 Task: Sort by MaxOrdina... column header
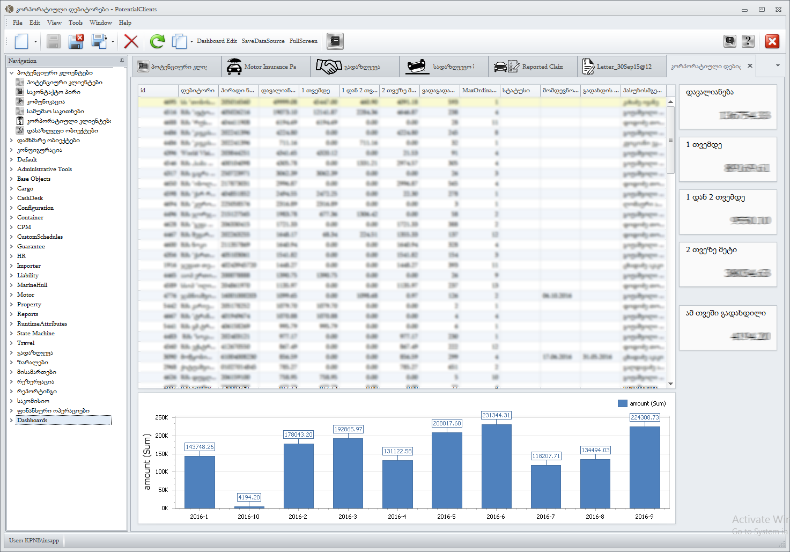tap(480, 90)
